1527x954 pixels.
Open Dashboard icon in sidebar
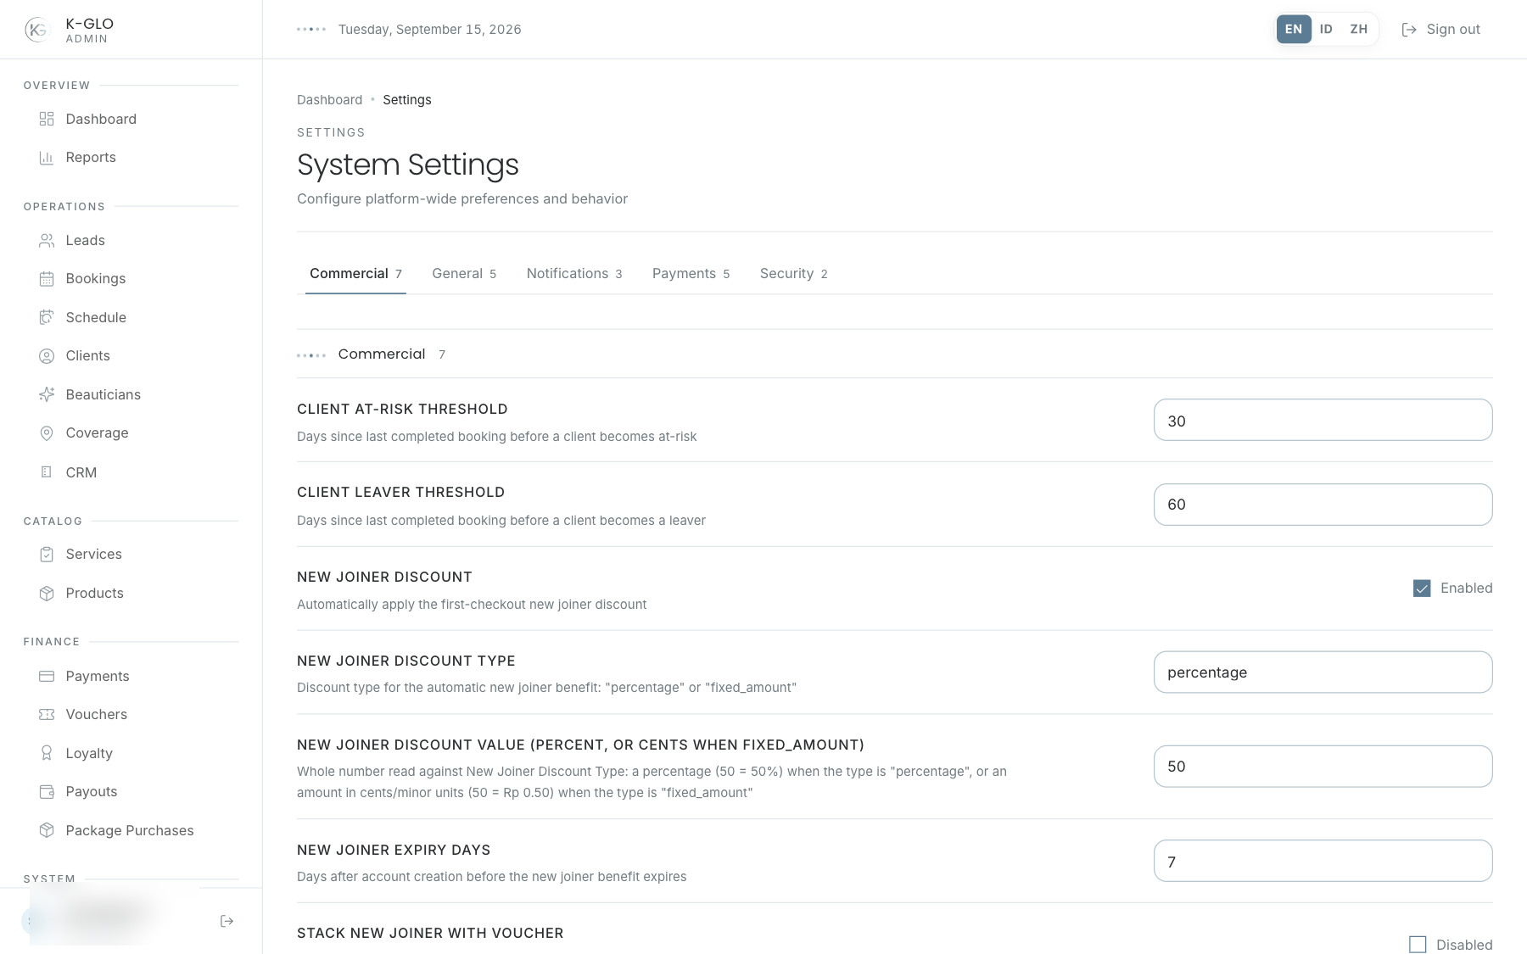coord(47,119)
